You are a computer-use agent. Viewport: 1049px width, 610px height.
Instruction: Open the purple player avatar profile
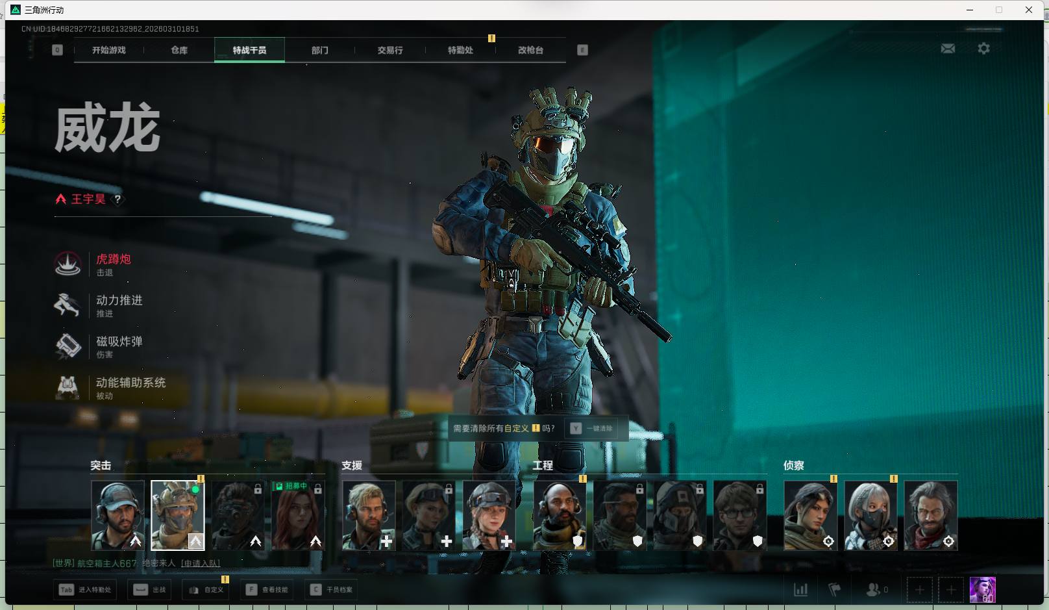click(983, 590)
